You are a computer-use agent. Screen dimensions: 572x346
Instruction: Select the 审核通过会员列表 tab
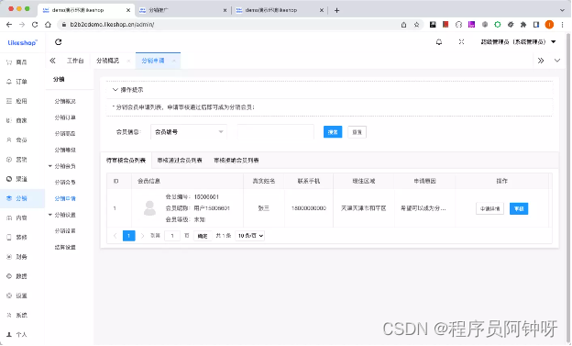(180, 161)
